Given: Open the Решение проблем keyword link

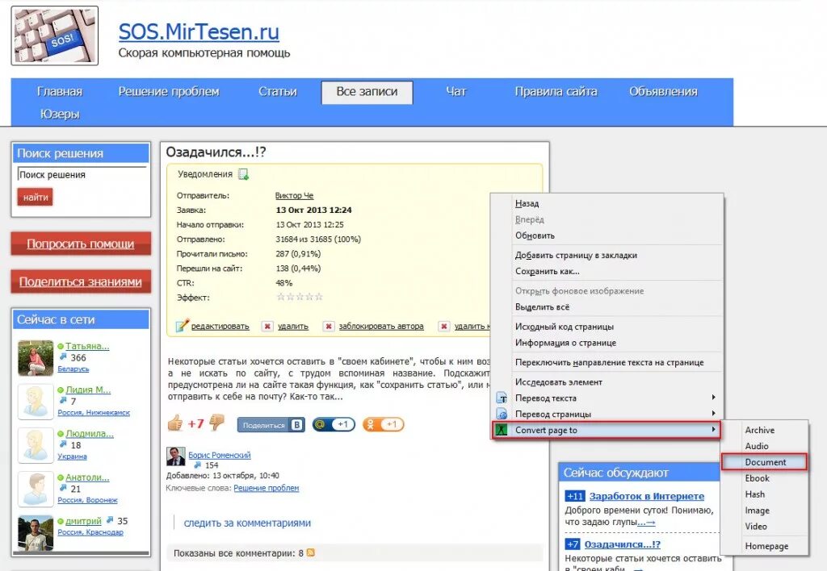Looking at the screenshot, I should pos(267,488).
